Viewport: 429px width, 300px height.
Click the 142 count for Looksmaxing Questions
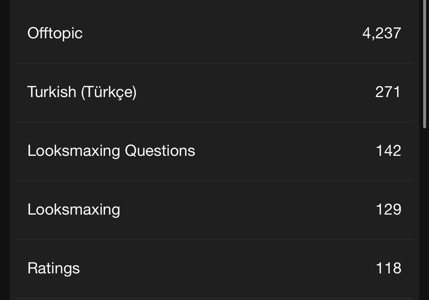(388, 151)
